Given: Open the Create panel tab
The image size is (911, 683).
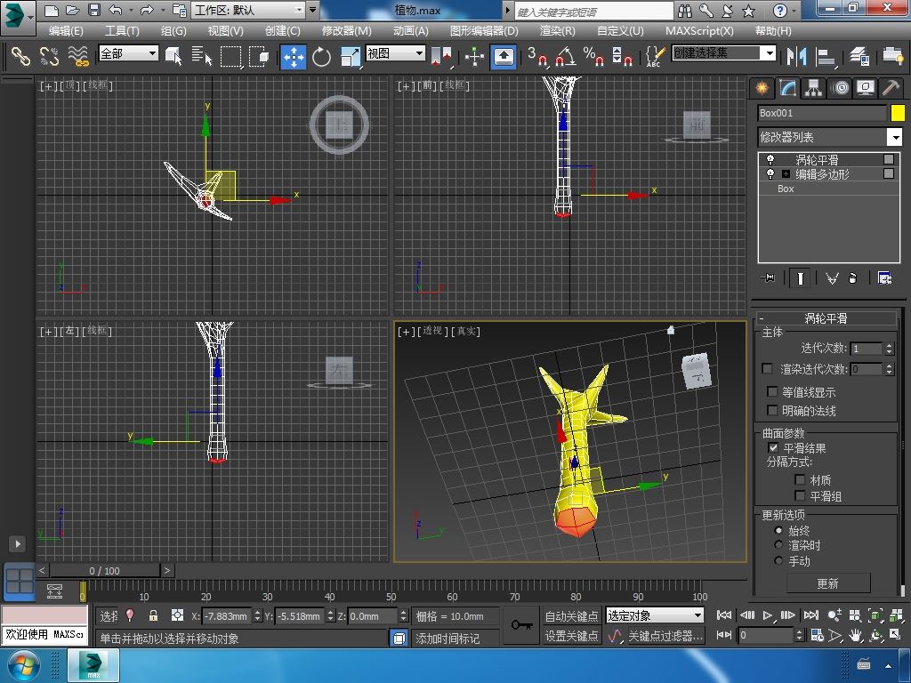Looking at the screenshot, I should point(762,88).
